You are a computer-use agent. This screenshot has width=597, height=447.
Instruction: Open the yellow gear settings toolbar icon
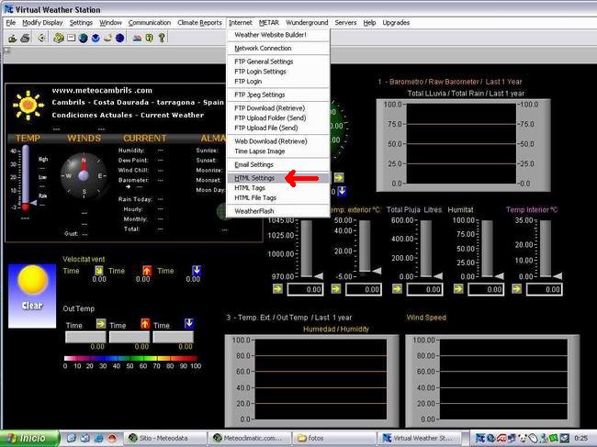pyautogui.click(x=58, y=38)
